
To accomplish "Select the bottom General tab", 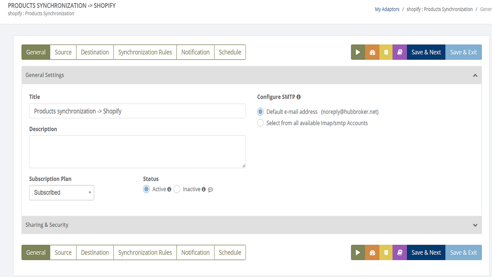I will [x=36, y=253].
